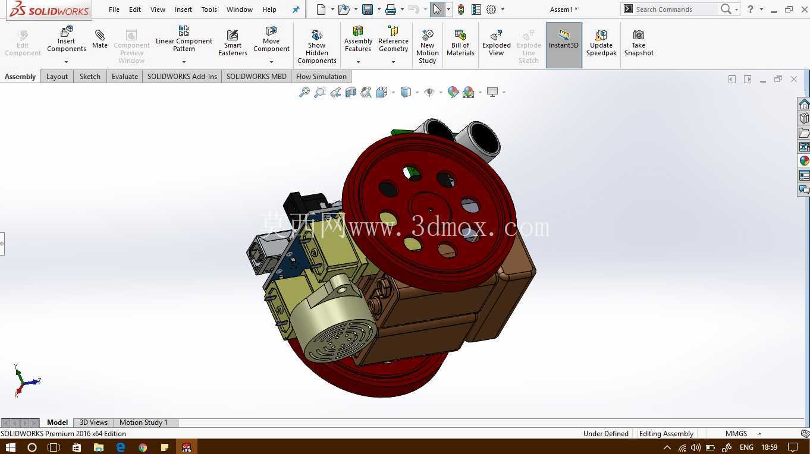Click the Print icon
This screenshot has height=454, width=810.
(390, 10)
